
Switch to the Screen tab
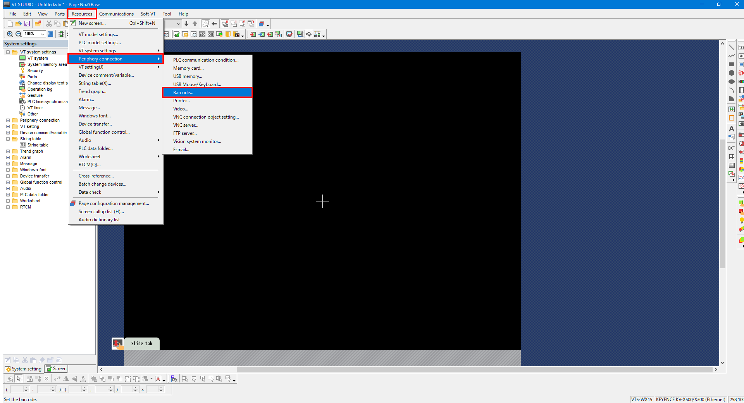[57, 369]
